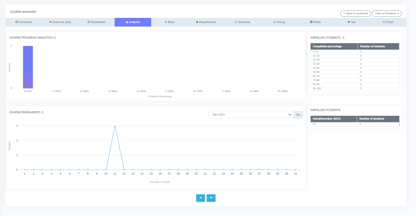Expand the Dec-2021 month dropdown
This screenshot has width=416, height=216.
pyautogui.click(x=251, y=115)
